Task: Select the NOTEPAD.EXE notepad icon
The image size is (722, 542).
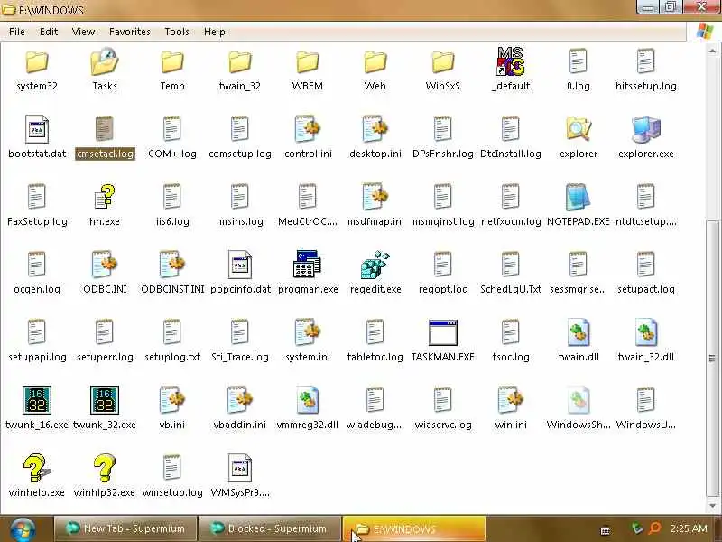Action: coord(579,197)
